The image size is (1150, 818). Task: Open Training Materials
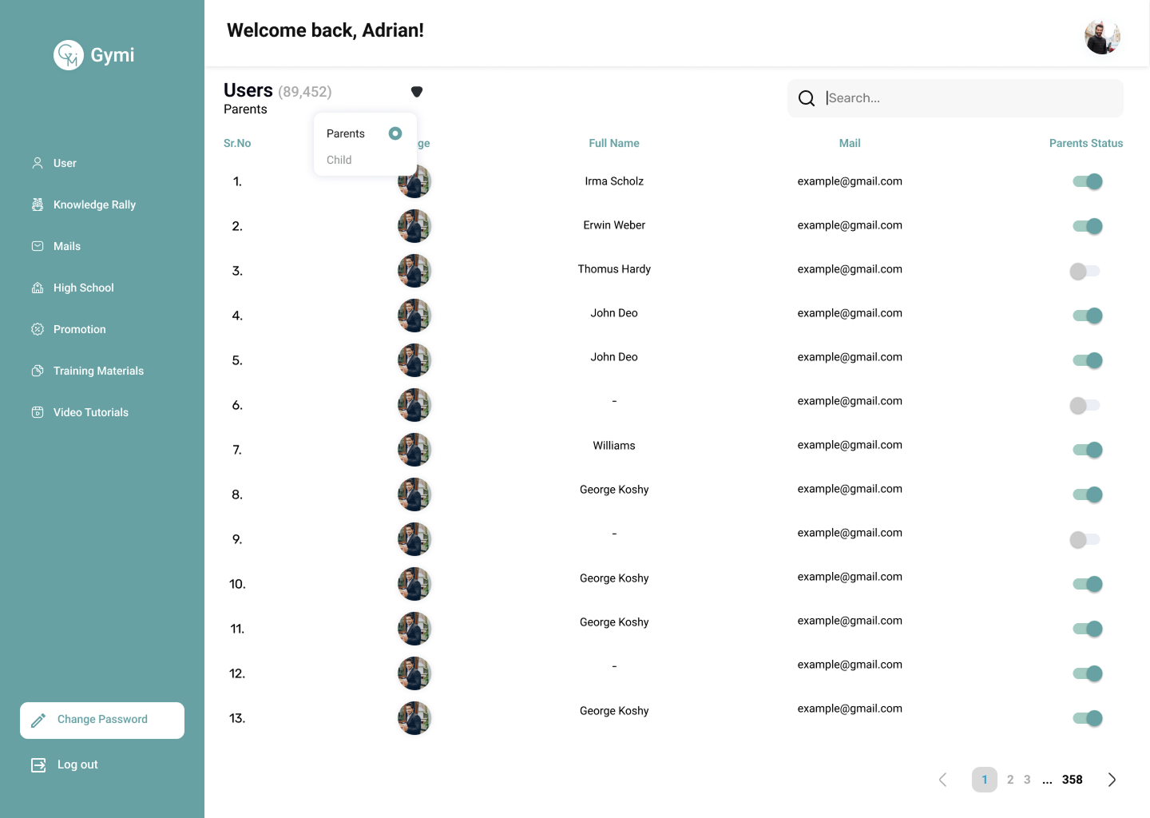(98, 371)
